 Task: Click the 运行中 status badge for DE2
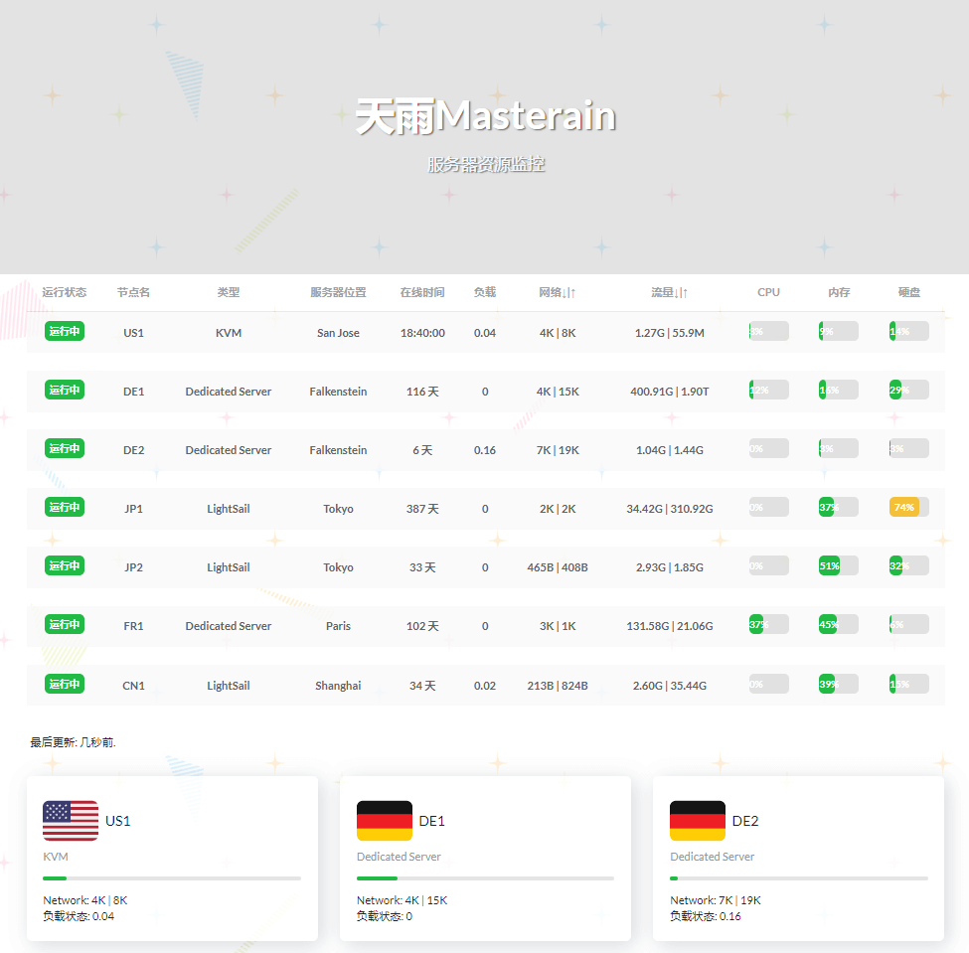point(65,449)
